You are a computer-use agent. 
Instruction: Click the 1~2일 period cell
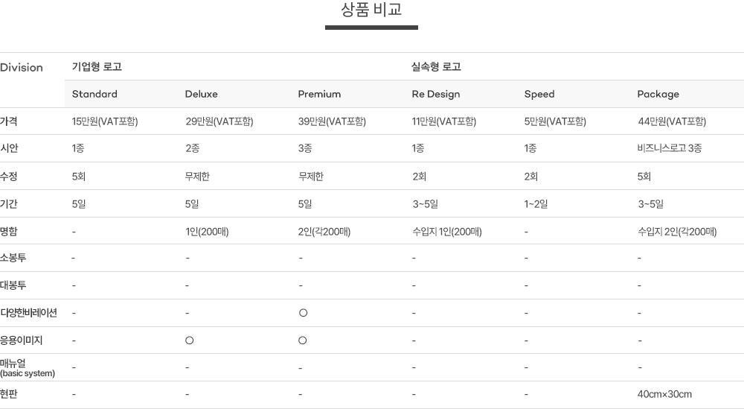pyautogui.click(x=536, y=204)
